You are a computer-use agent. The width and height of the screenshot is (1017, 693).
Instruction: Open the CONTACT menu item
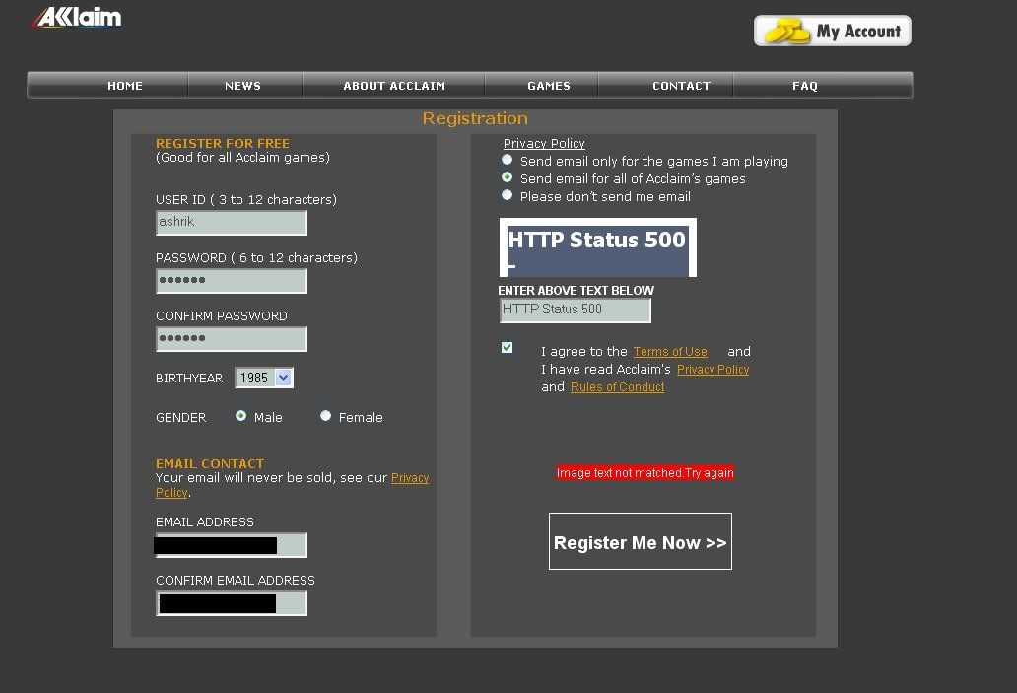click(x=681, y=86)
